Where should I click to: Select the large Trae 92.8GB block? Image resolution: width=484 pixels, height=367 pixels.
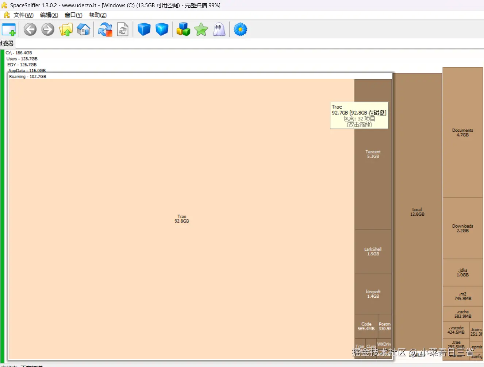(x=181, y=219)
